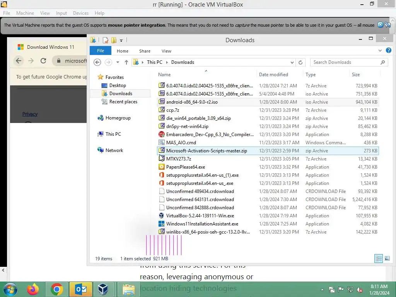Click the Search Downloads field
Viewport: 396px width, 297px height.
click(349, 62)
